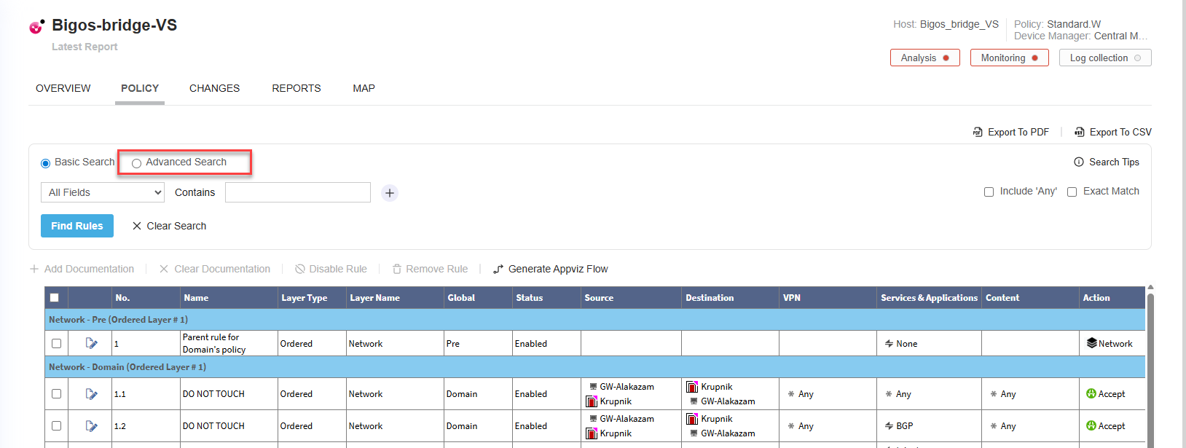1186x448 pixels.
Task: Click the Export To CSV icon
Action: pos(1080,132)
